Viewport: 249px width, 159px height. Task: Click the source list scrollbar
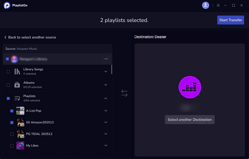(x=112, y=69)
